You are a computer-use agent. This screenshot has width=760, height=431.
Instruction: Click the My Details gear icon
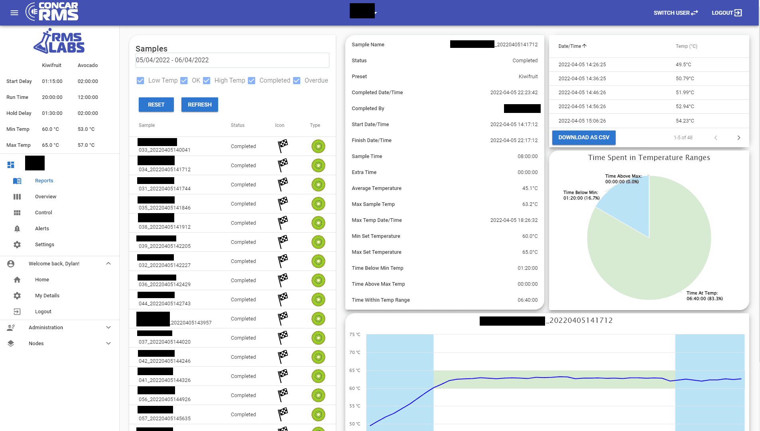coord(17,296)
